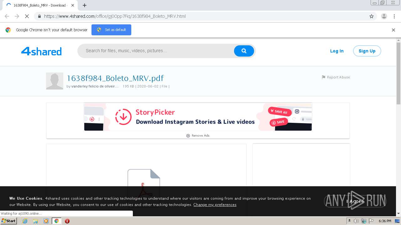Stop loading the page
The height and width of the screenshot is (225, 401).
tap(27, 16)
